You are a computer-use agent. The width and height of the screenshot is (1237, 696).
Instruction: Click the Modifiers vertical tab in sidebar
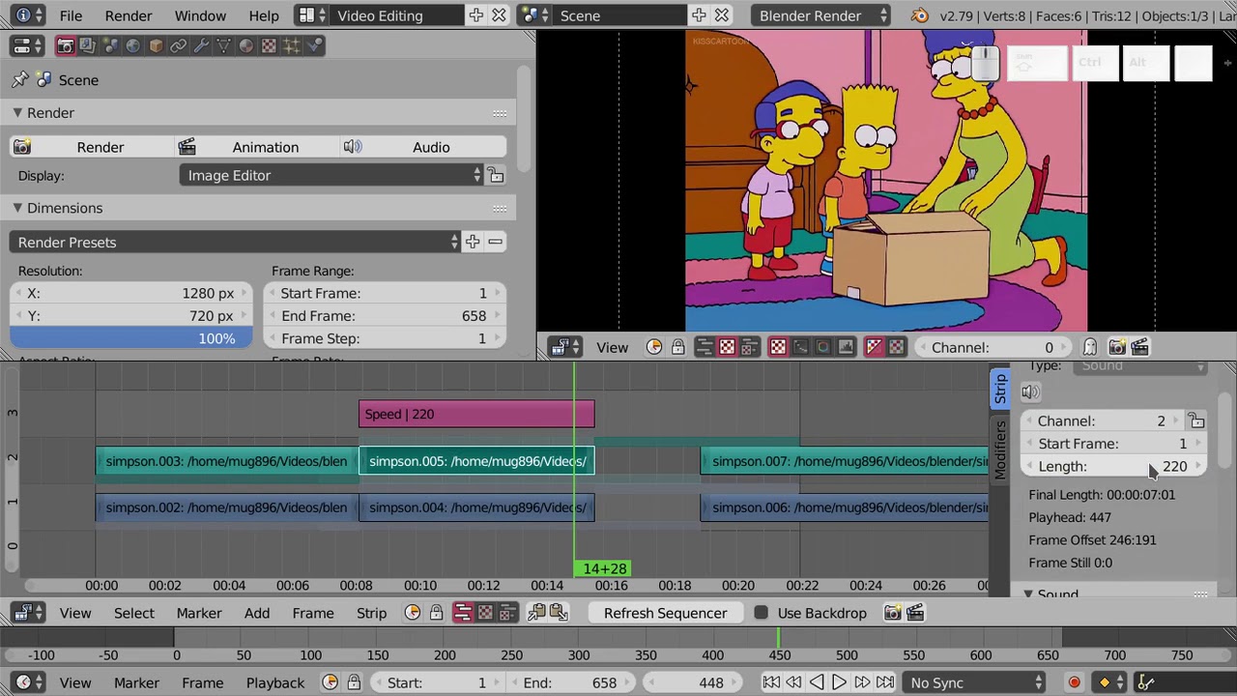tap(1000, 449)
